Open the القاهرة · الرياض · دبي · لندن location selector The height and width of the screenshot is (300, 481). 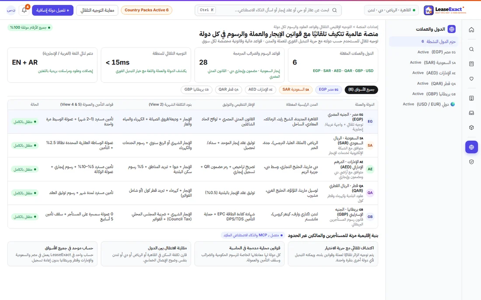[x=391, y=10]
